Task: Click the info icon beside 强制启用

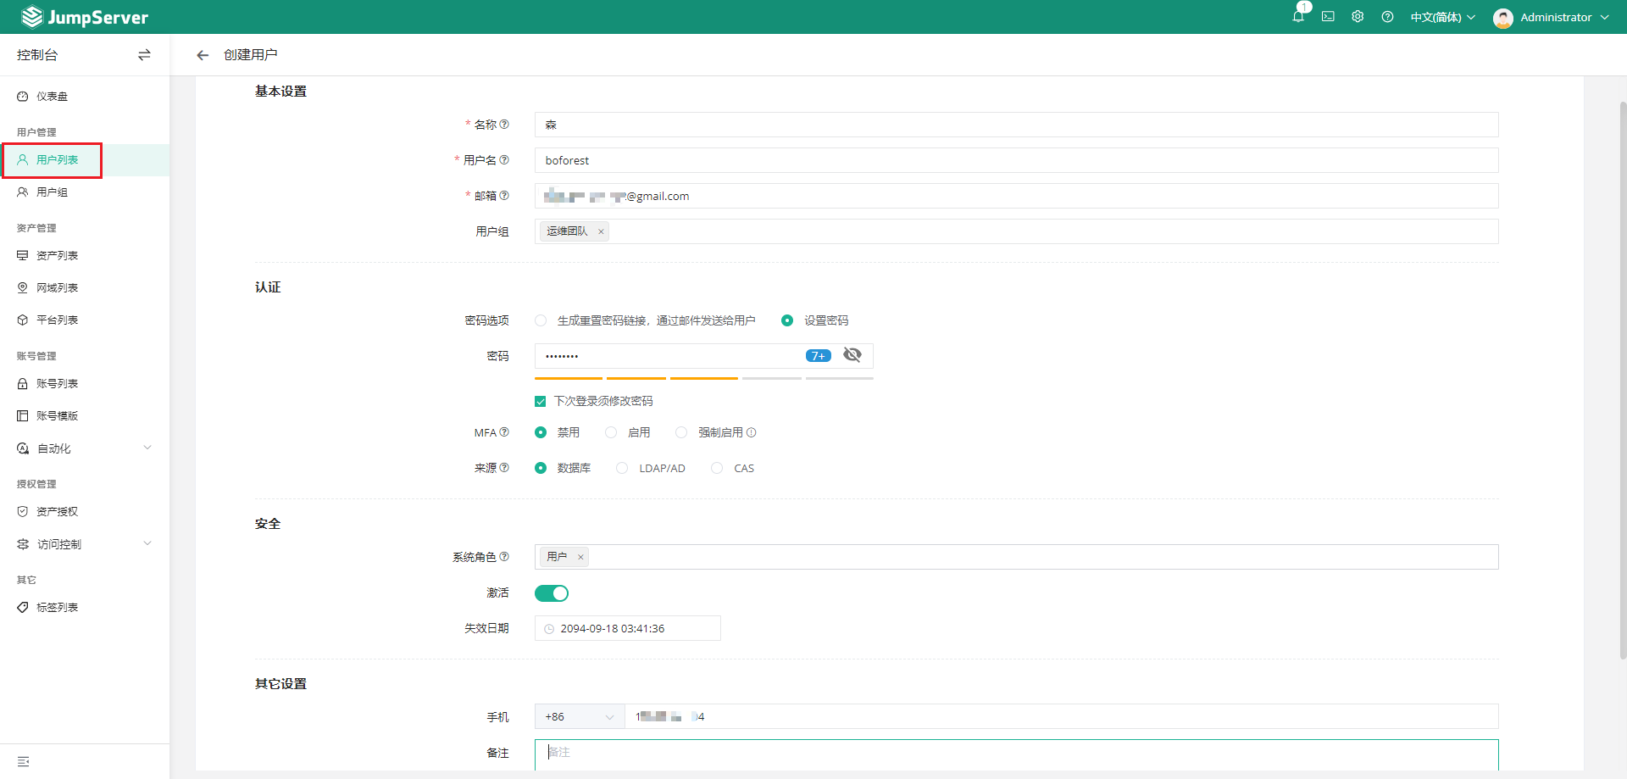Action: 751,432
